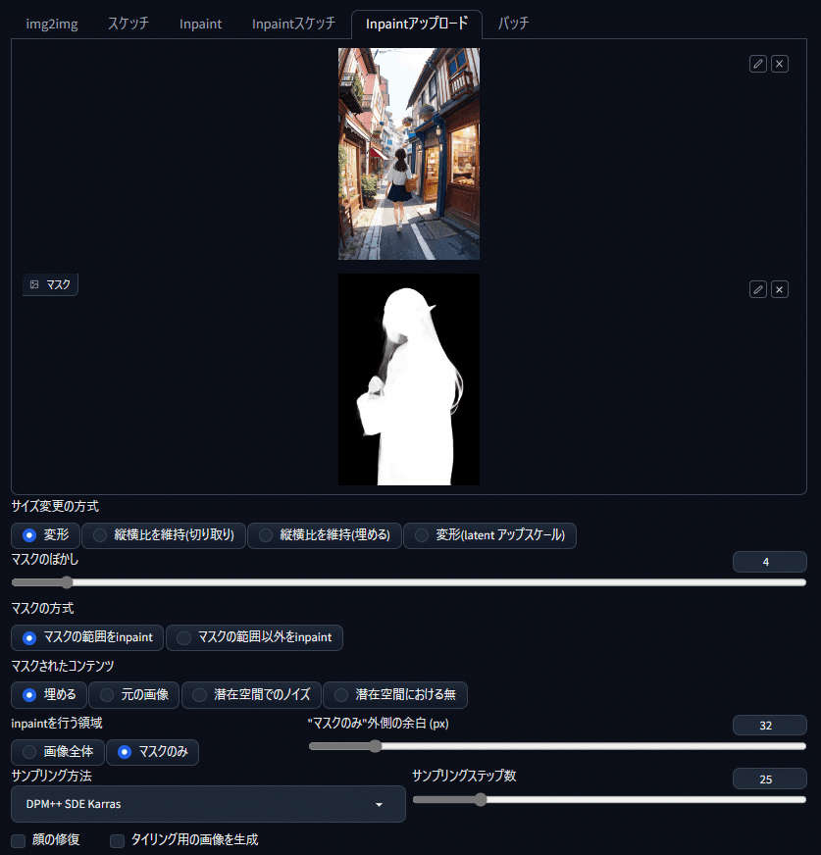The image size is (821, 855).
Task: Click the マスクのぼかし slider handle
Action: point(66,581)
